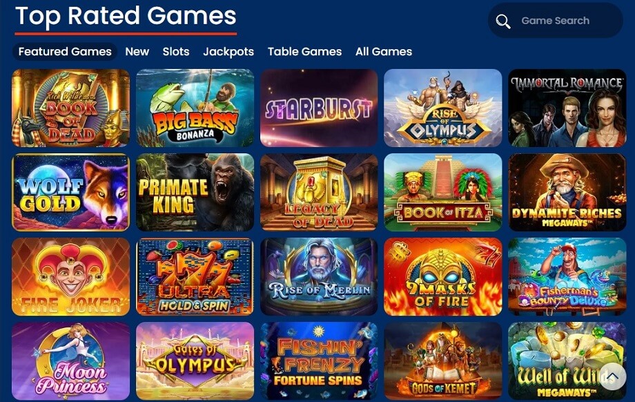Open the Primate King thumbnail
635x402 pixels.
click(195, 192)
